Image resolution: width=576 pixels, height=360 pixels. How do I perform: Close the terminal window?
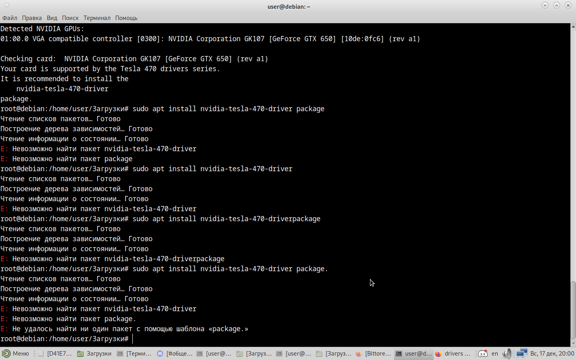click(568, 5)
